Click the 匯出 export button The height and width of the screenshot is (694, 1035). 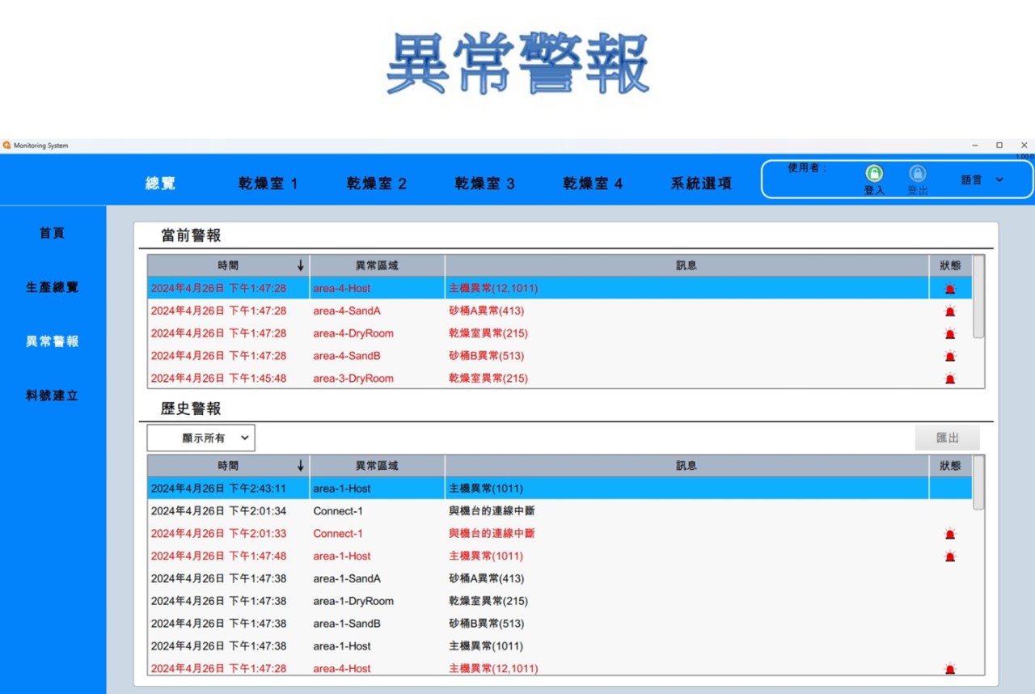[x=947, y=438]
